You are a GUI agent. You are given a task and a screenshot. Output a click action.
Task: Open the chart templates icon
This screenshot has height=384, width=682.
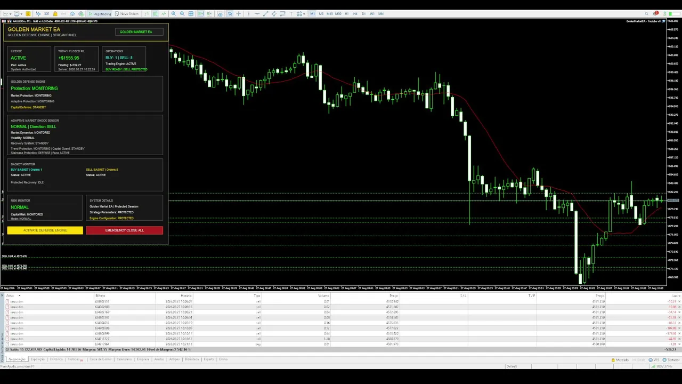click(19, 14)
